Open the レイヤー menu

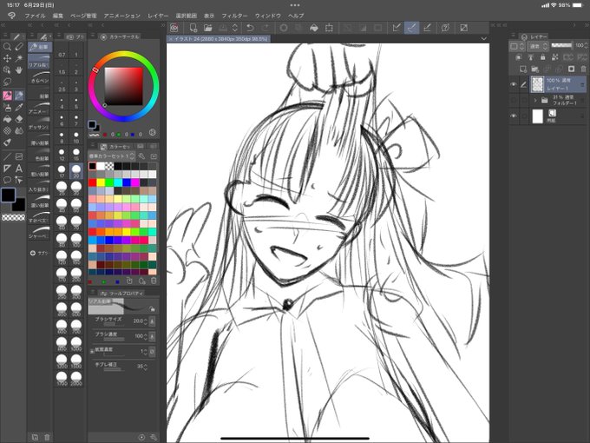(158, 16)
